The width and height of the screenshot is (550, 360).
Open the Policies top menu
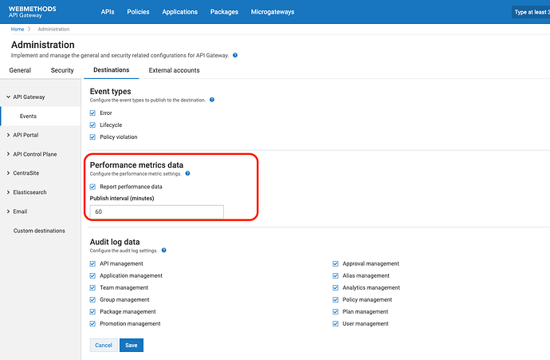coord(138,12)
